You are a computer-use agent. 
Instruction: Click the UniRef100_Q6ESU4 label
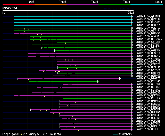[x=148, y=96]
